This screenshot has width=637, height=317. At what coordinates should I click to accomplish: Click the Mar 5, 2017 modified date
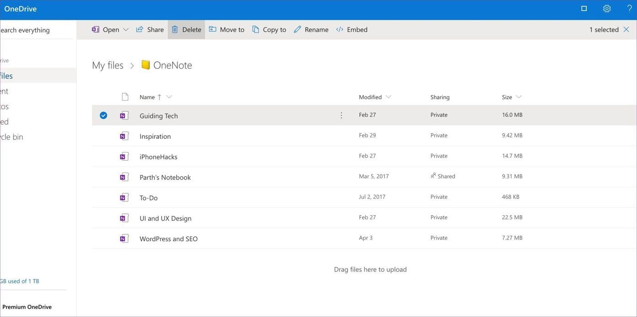[x=374, y=176]
